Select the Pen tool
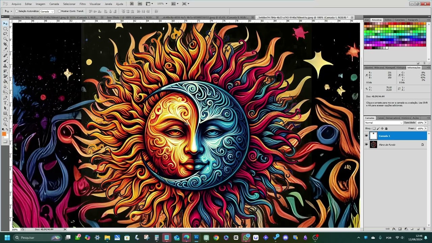 (5, 98)
